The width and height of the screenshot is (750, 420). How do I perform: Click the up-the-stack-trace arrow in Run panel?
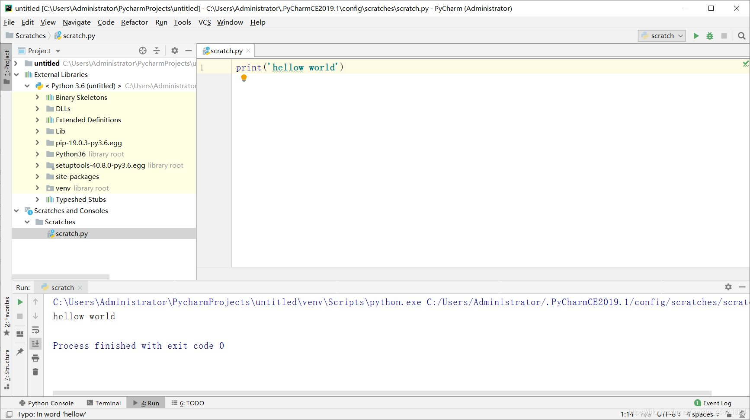35,302
